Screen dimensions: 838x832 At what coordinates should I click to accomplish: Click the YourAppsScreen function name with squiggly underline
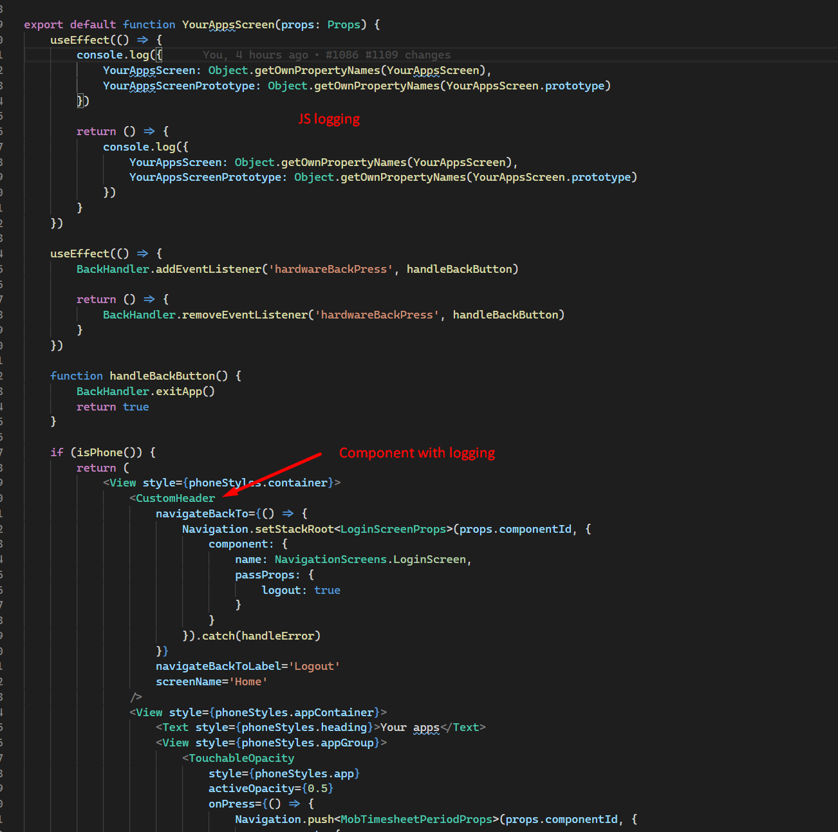(227, 24)
